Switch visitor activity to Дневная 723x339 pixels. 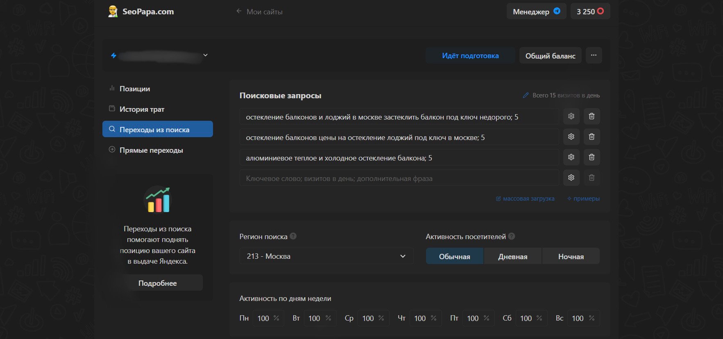pyautogui.click(x=512, y=256)
